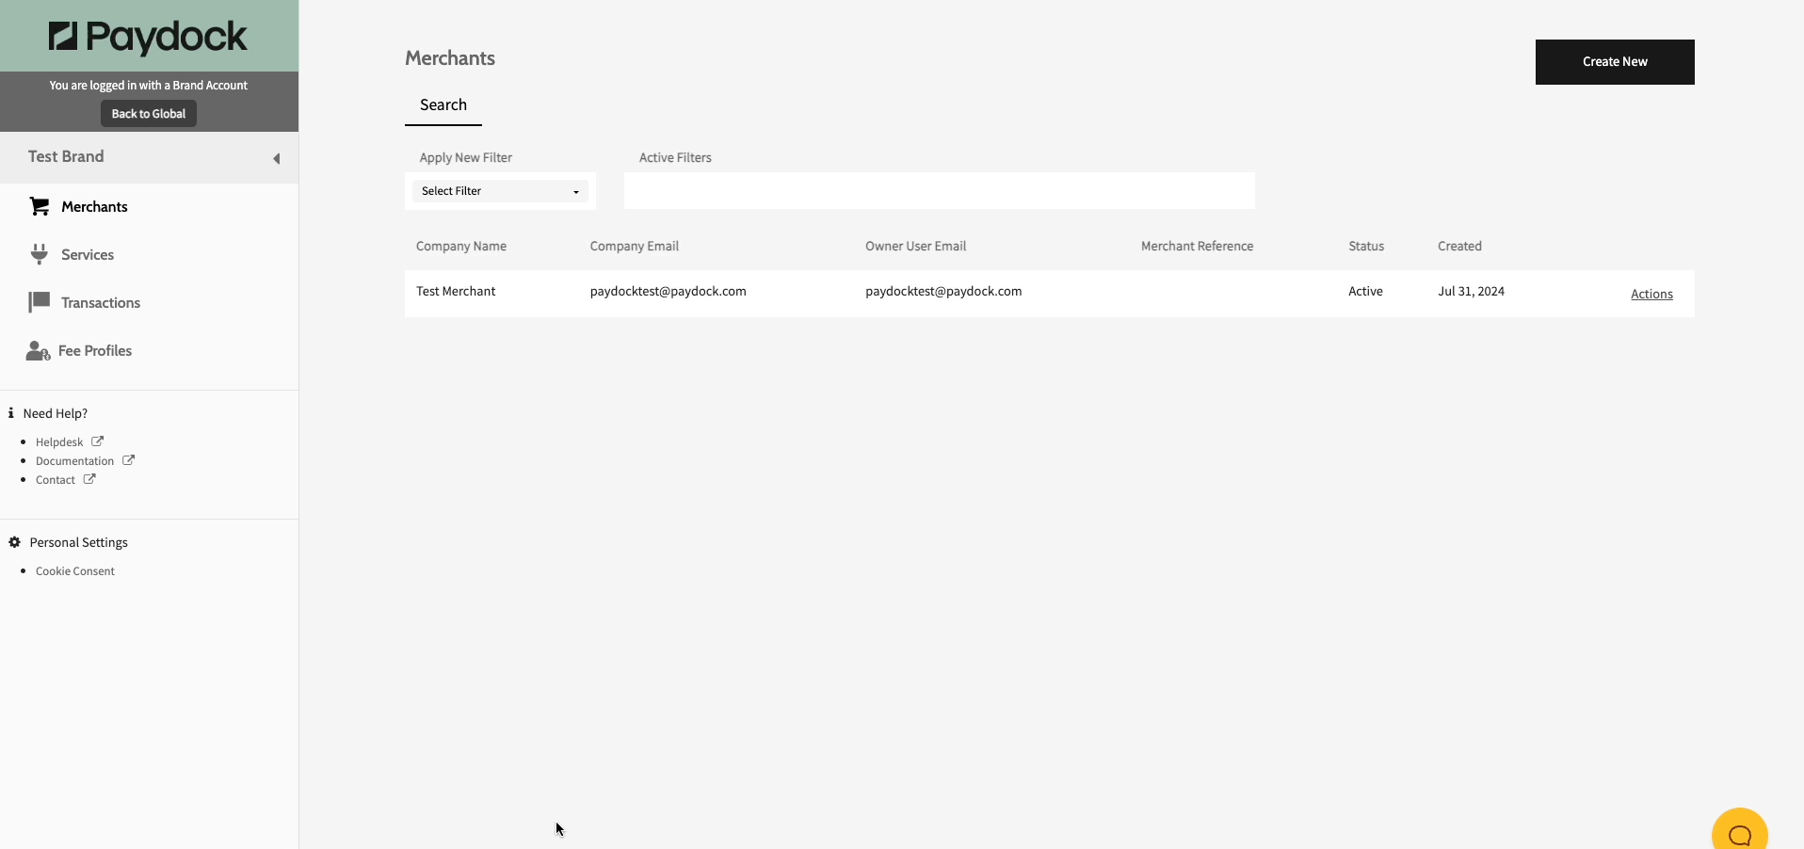This screenshot has height=849, width=1804.
Task: Click the external link icon beside Contact
Action: (89, 479)
